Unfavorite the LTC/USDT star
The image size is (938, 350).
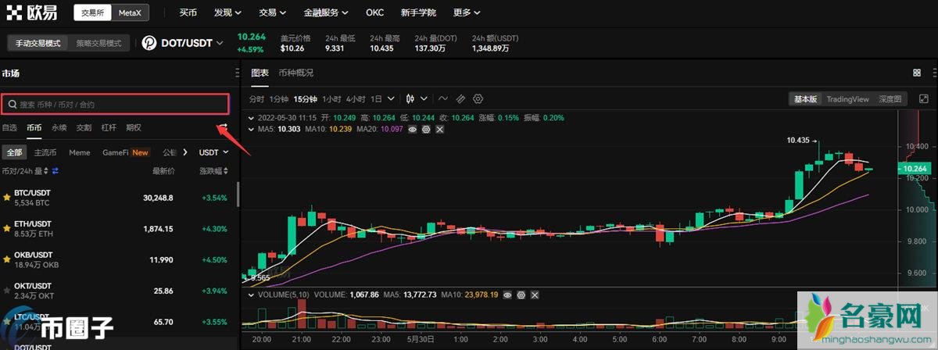(7, 321)
